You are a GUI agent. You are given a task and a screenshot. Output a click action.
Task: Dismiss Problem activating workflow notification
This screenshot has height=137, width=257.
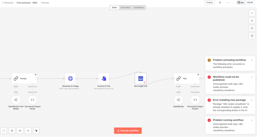click(x=252, y=60)
